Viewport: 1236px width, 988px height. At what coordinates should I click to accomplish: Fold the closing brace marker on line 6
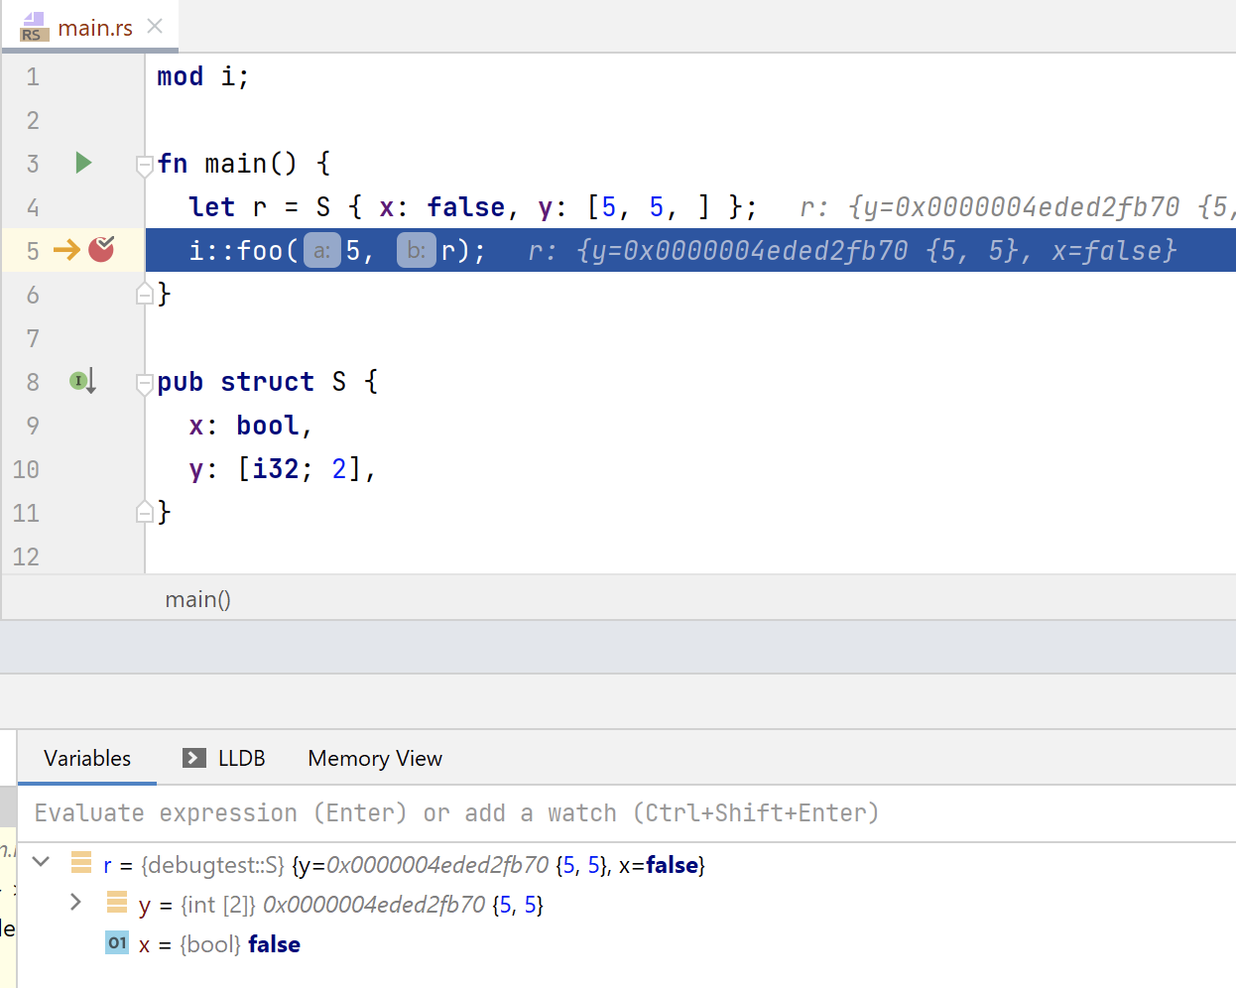point(145,294)
